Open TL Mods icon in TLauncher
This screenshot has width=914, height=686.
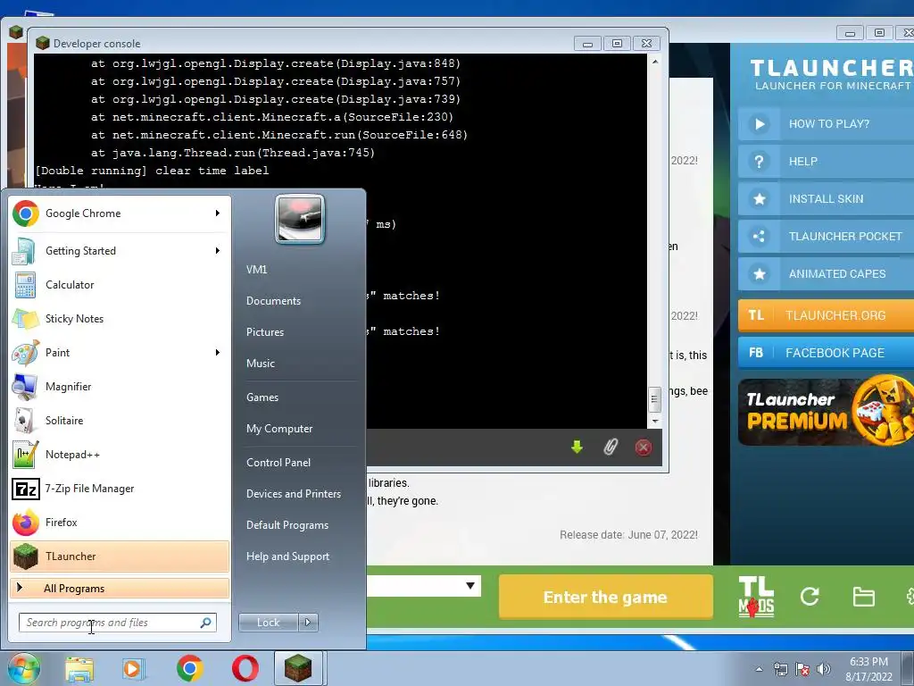[756, 597]
